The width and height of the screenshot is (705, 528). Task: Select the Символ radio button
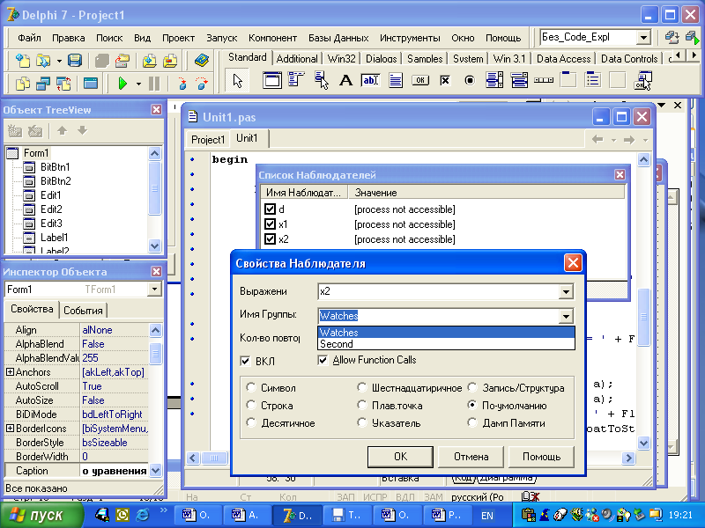point(251,387)
